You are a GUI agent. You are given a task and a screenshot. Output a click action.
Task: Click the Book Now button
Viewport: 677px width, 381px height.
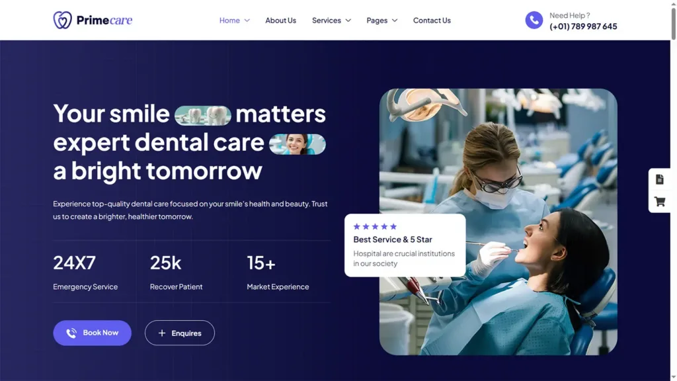[x=92, y=333]
